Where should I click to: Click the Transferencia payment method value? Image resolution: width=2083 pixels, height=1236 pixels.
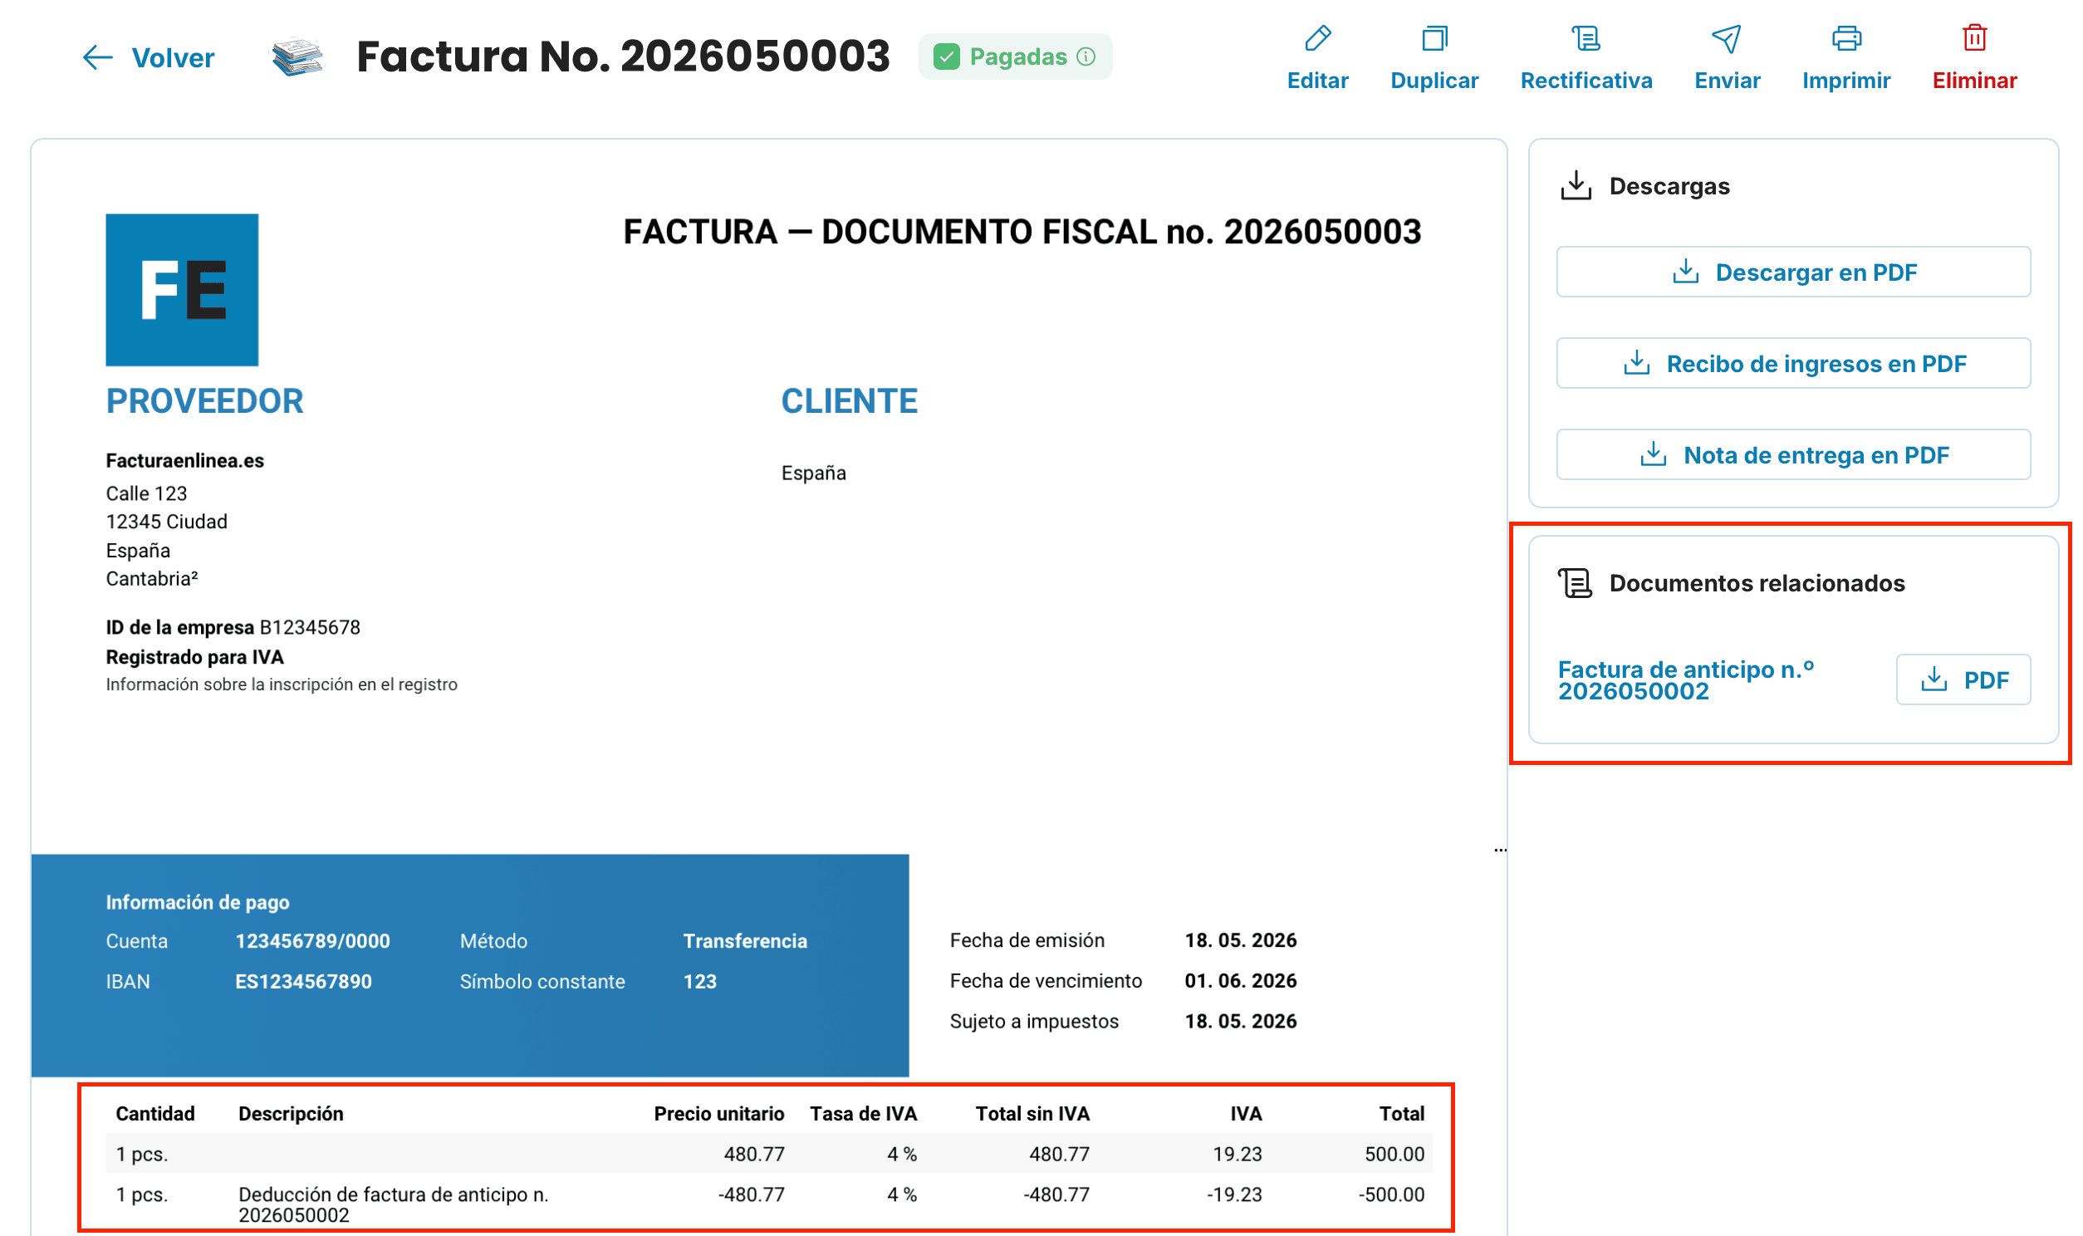(745, 941)
